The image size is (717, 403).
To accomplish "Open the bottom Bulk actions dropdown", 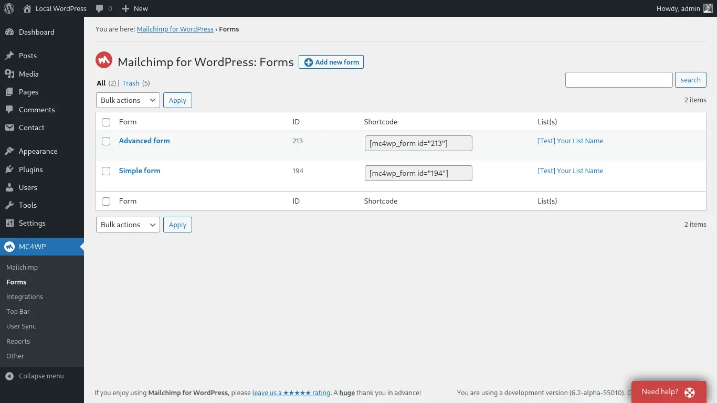I will (128, 225).
